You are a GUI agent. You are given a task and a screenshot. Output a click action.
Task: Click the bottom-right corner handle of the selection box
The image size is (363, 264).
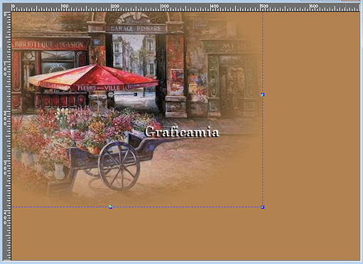tap(262, 207)
